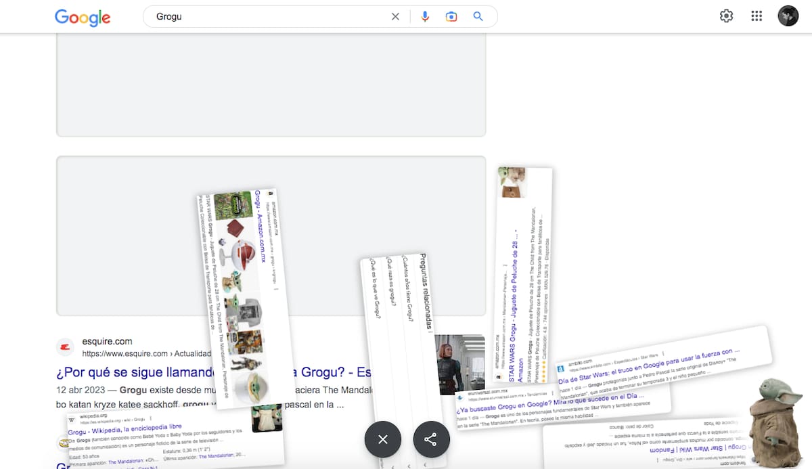
Task: Open quick settings gear icon
Action: click(726, 16)
